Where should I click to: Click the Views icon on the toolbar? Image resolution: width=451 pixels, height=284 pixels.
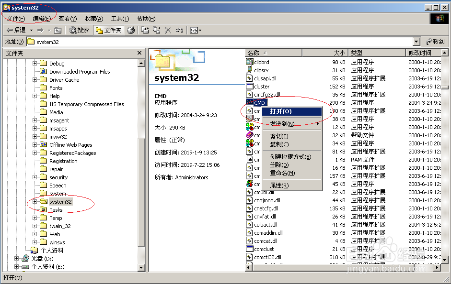(194, 30)
